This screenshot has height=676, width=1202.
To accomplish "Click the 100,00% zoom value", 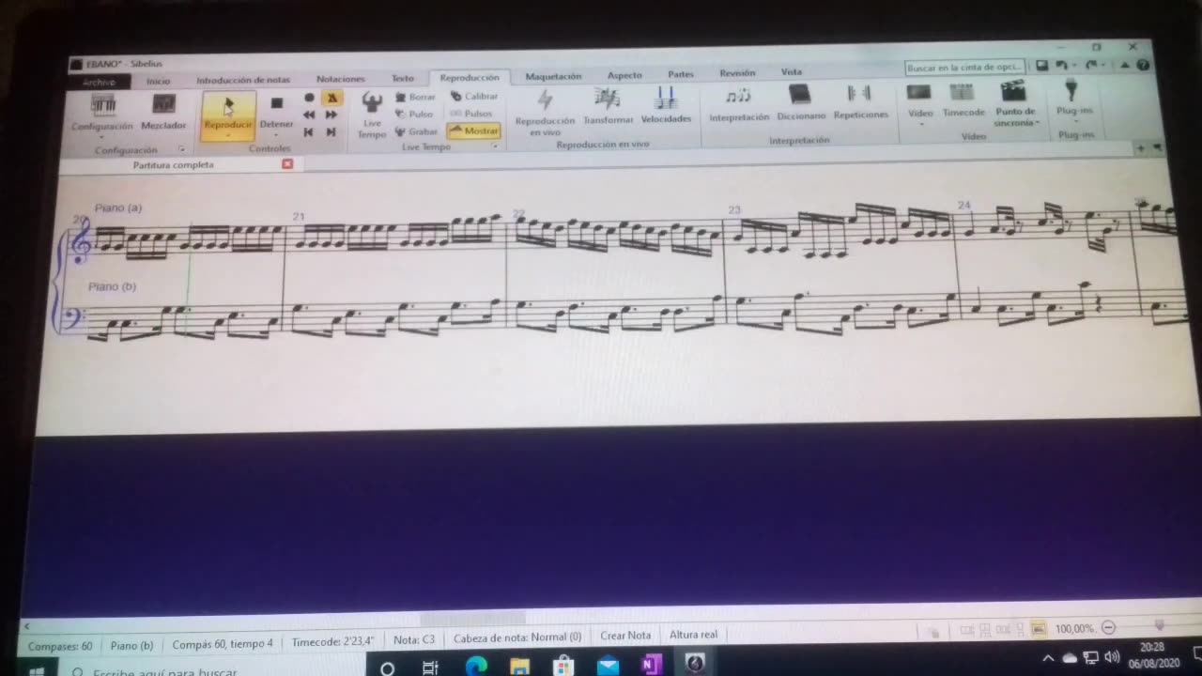I will click(1074, 629).
